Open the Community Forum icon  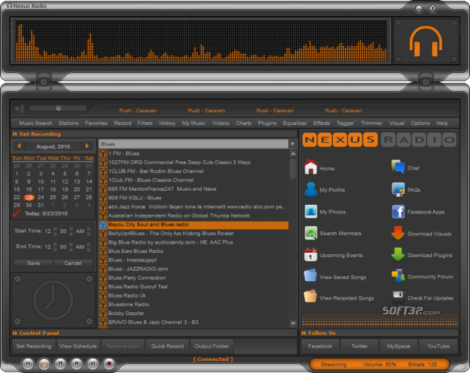click(398, 276)
